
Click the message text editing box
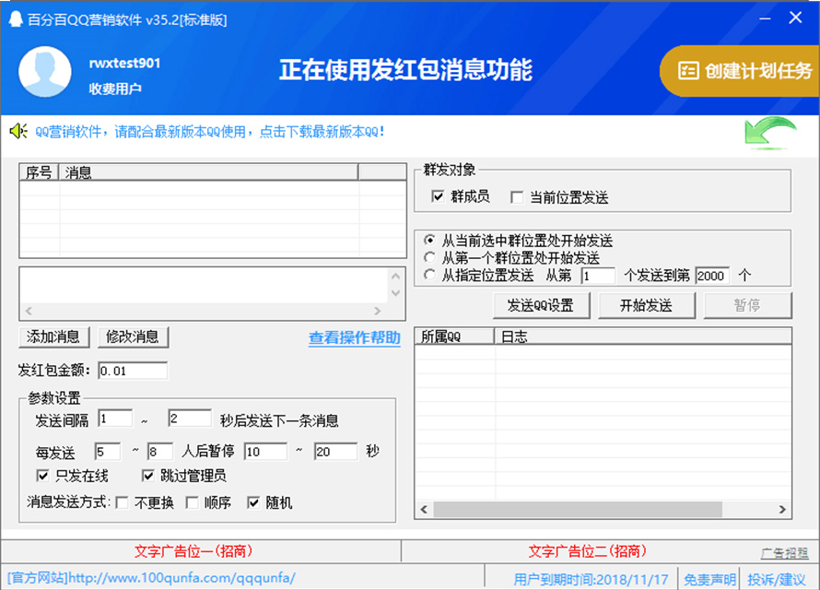204,286
